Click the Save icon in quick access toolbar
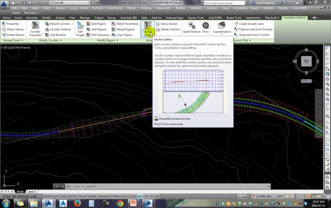331x208 pixels. 24,3
